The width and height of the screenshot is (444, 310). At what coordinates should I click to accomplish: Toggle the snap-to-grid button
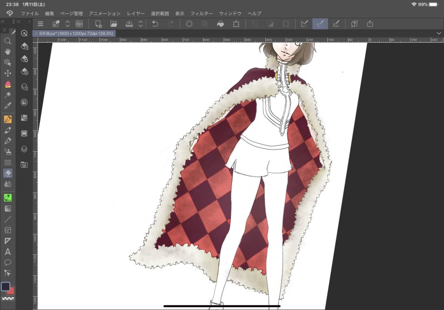coord(336,24)
